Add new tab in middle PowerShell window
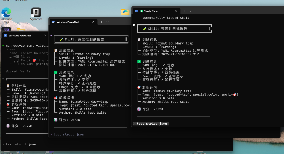 (x=101, y=22)
